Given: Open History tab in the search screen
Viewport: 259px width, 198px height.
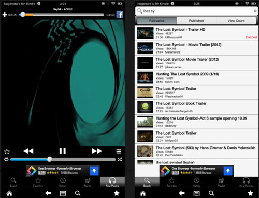Looking at the screenshot, I should [196, 182].
